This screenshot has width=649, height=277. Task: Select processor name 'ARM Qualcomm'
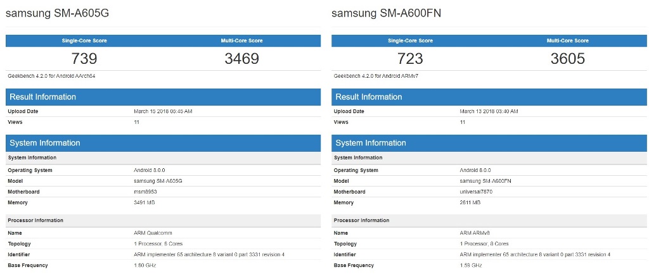pos(153,233)
